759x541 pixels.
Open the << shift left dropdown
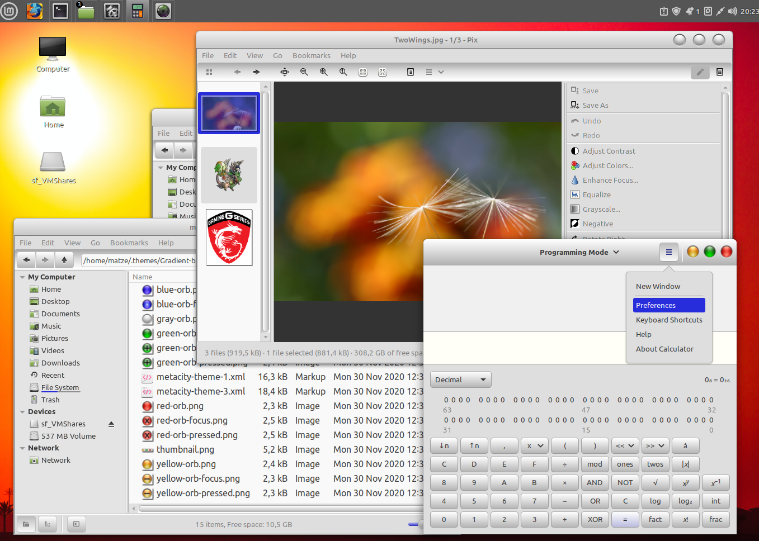click(x=625, y=445)
